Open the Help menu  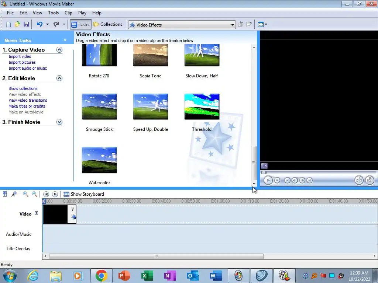[x=97, y=13]
